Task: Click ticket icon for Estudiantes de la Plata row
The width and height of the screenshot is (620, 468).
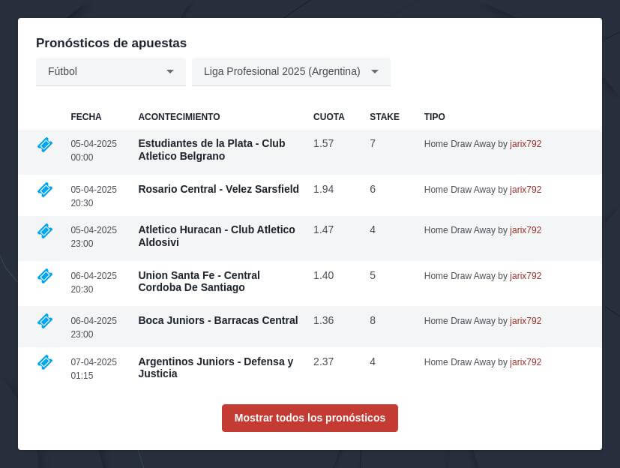Action: click(x=45, y=145)
